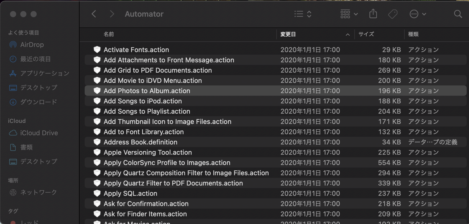469x224 pixels.
Task: Open アプリケーション in the sidebar
Action: click(45, 73)
